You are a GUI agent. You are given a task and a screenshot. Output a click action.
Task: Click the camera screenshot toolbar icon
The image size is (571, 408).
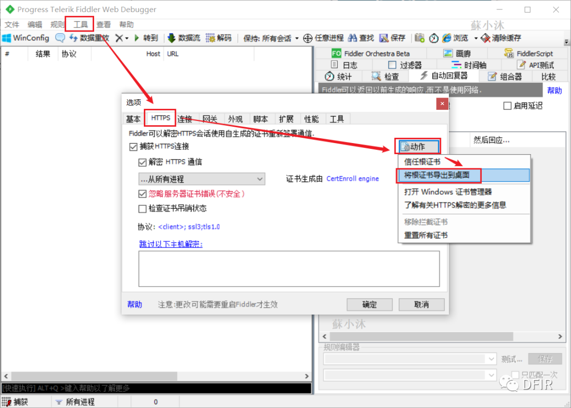point(419,38)
